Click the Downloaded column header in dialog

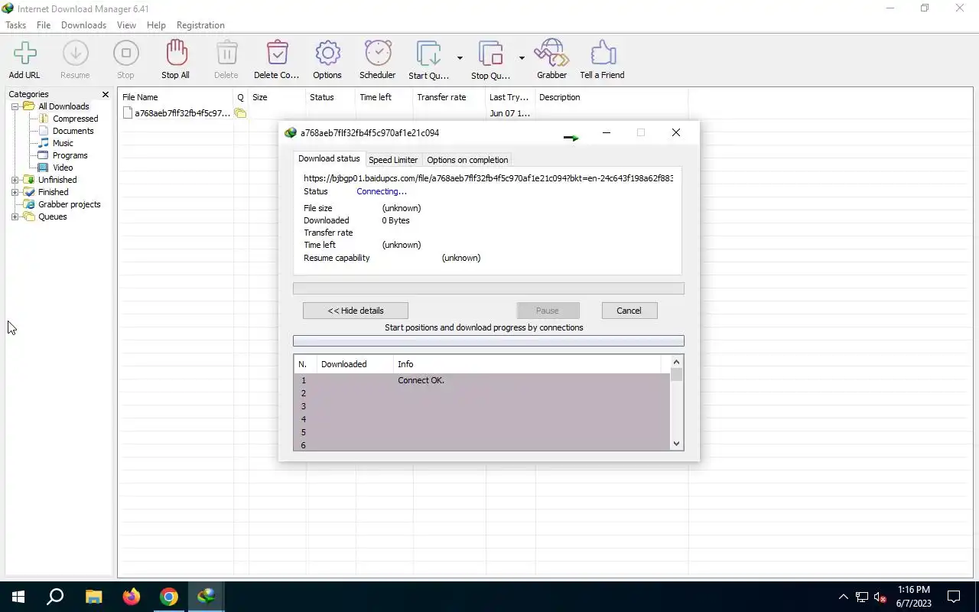pyautogui.click(x=355, y=364)
